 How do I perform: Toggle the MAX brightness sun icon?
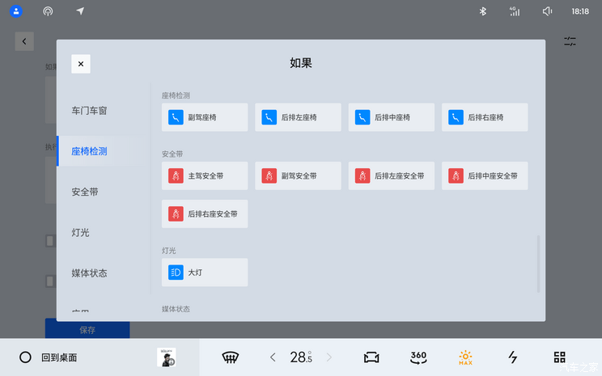pyautogui.click(x=465, y=357)
